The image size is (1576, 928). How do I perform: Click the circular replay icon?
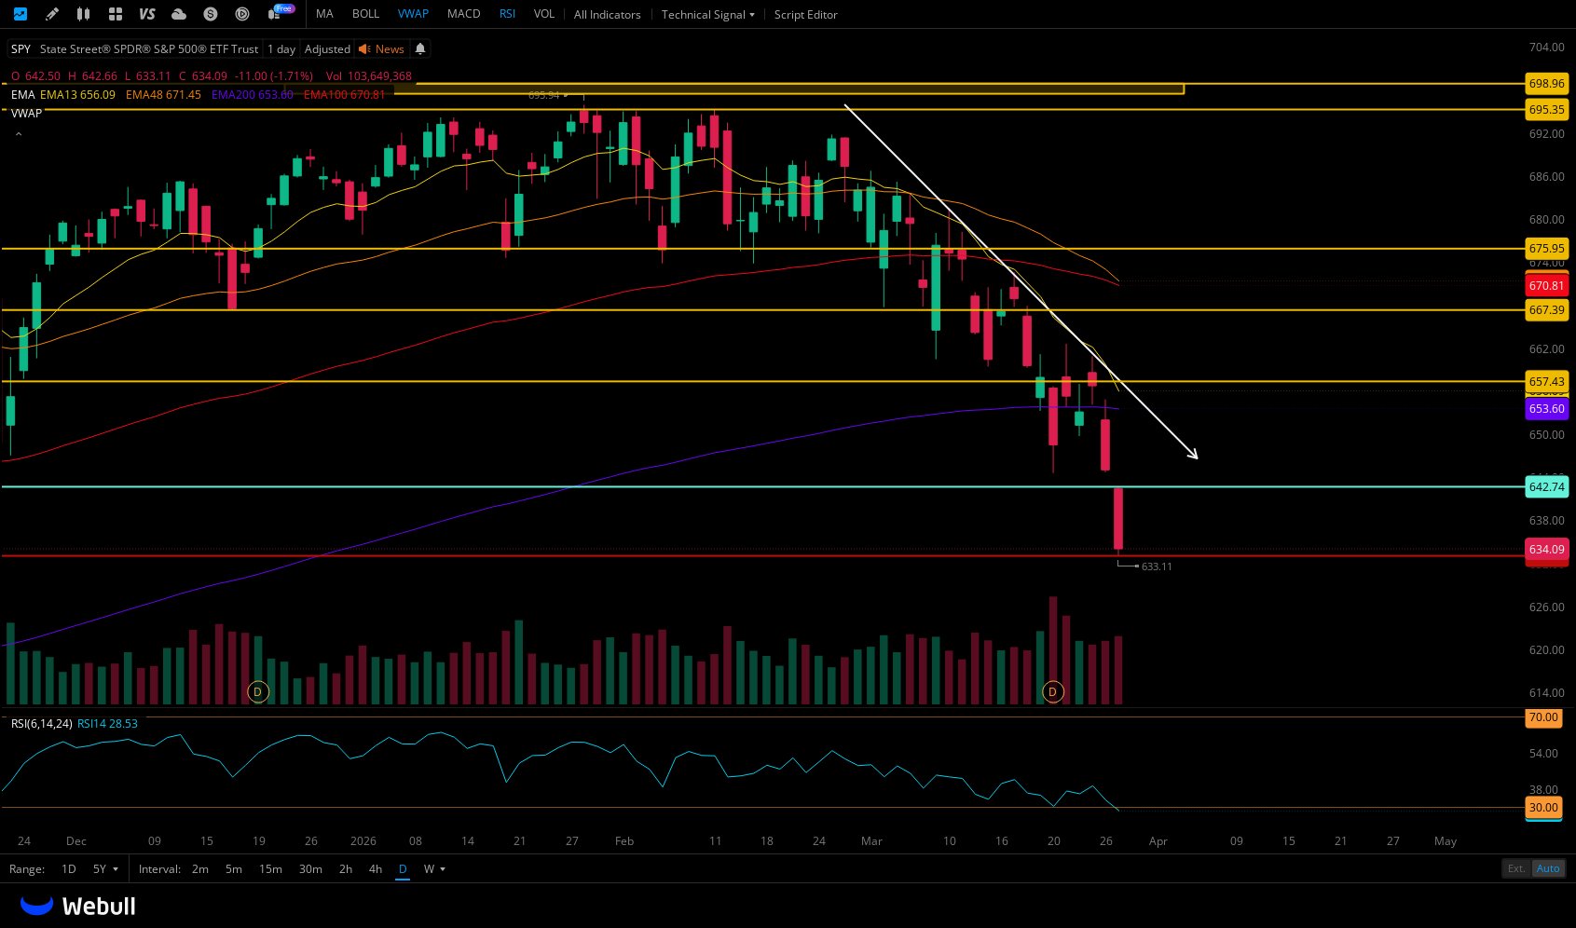(x=242, y=14)
